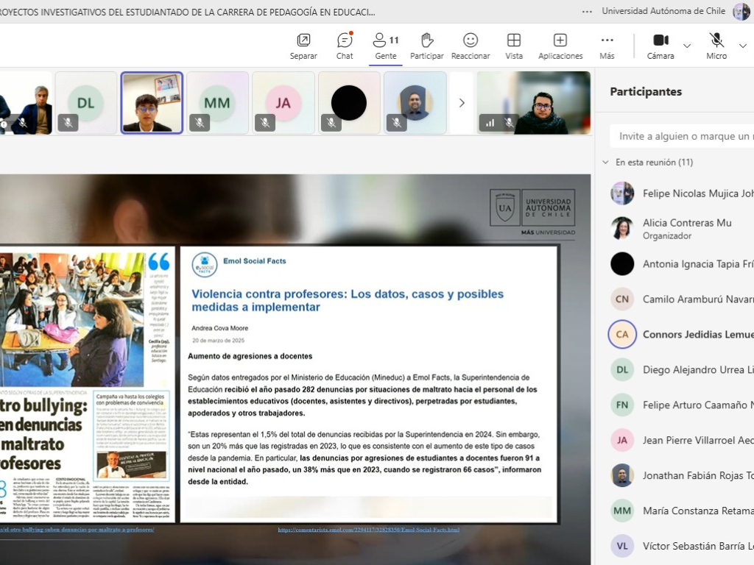Select Víctor Sebastián Barría participant
Screen dimensions: 754x565
(682, 547)
